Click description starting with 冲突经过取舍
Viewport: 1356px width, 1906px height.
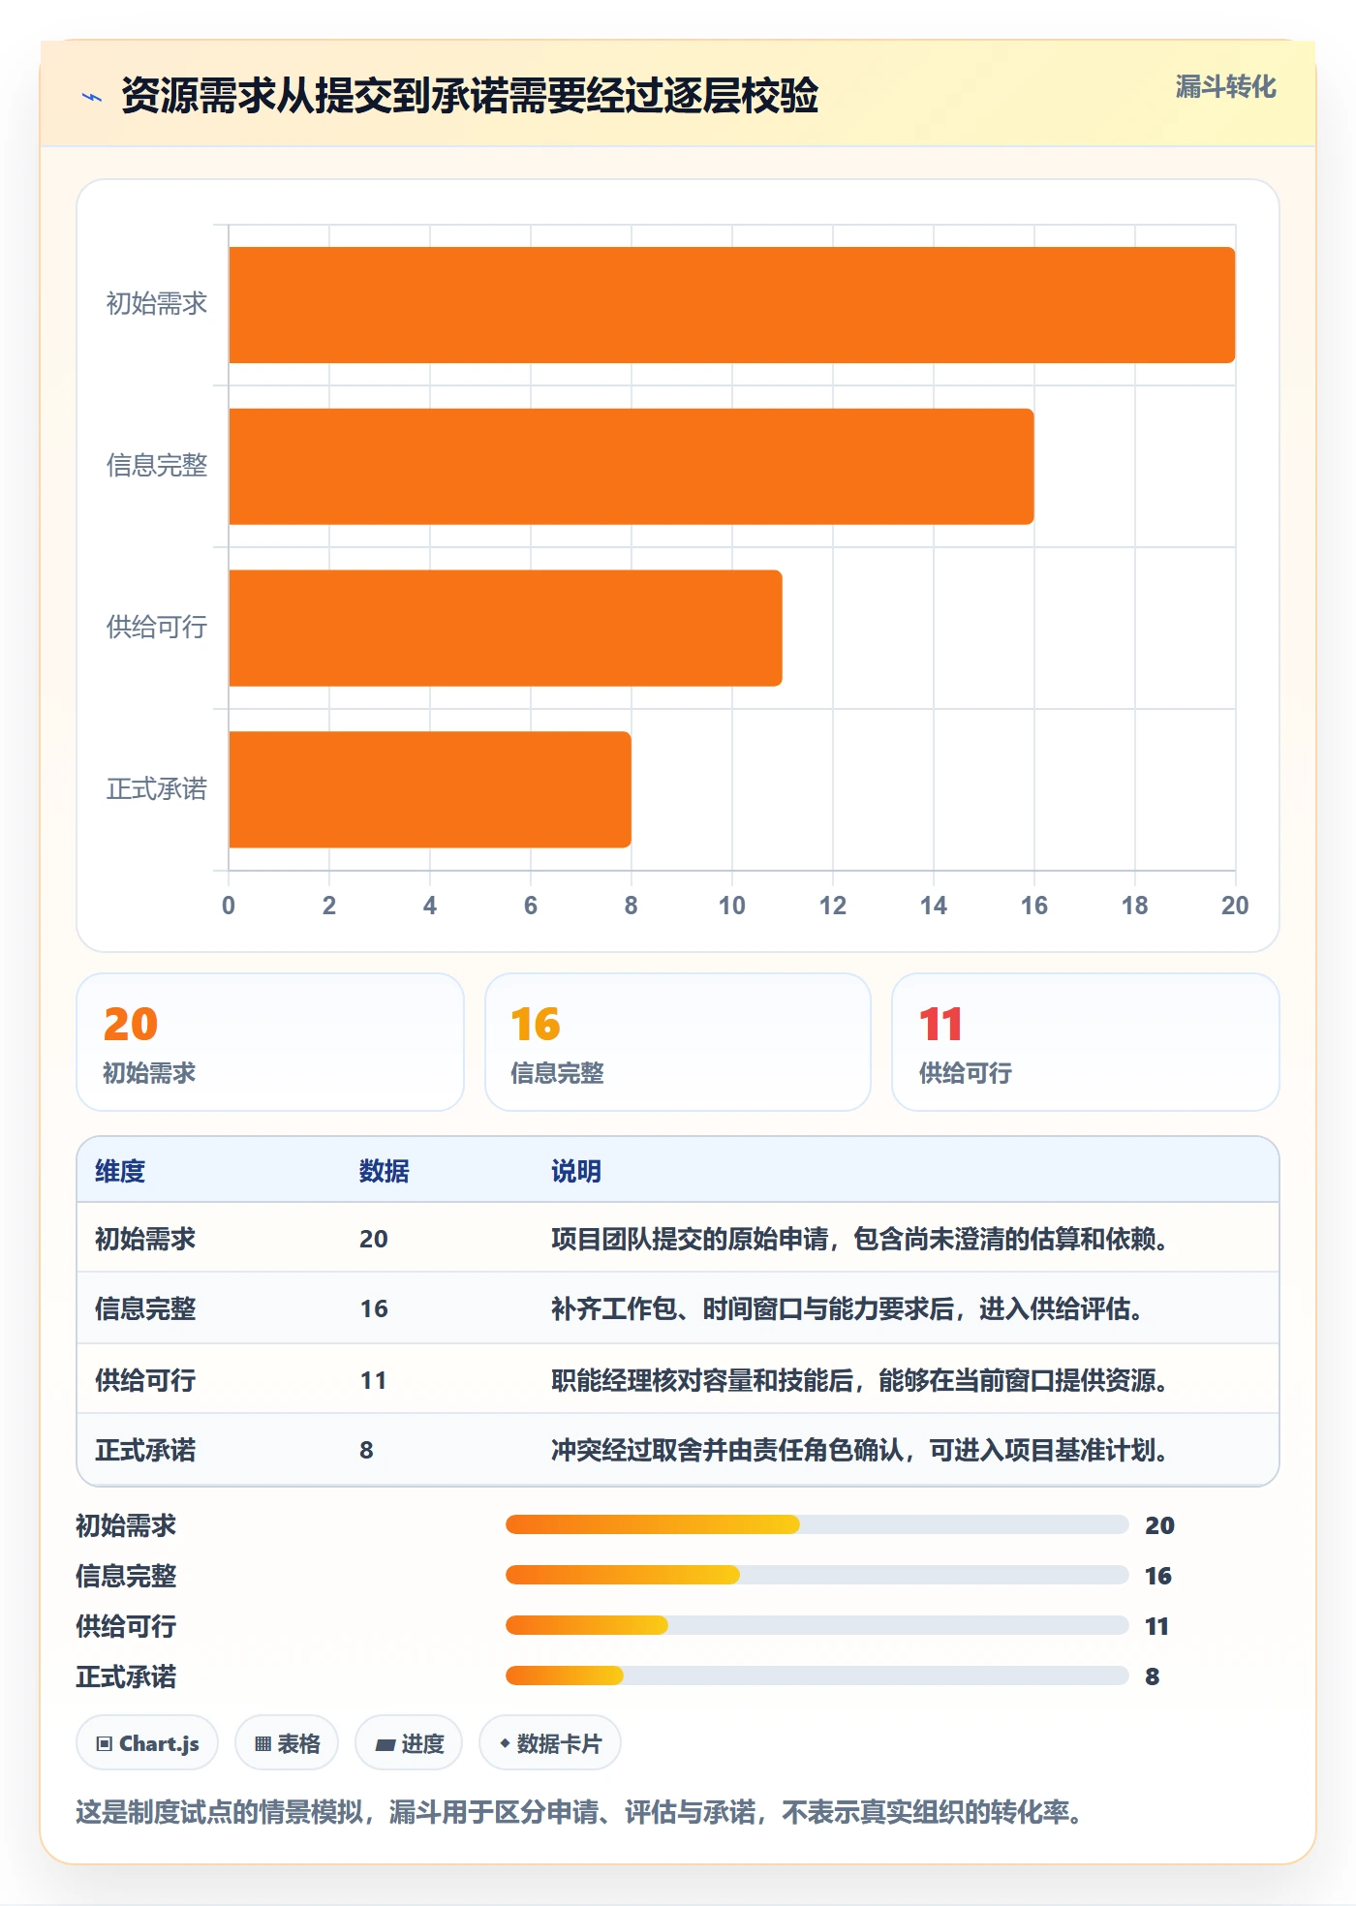coord(859,1450)
